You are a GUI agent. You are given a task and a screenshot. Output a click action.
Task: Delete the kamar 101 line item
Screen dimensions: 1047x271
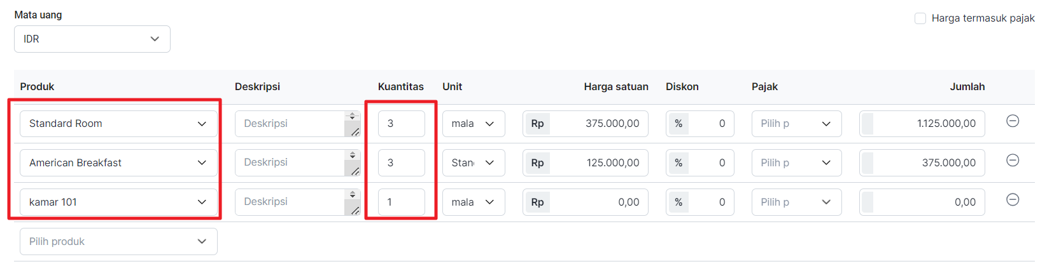[x=1013, y=199]
